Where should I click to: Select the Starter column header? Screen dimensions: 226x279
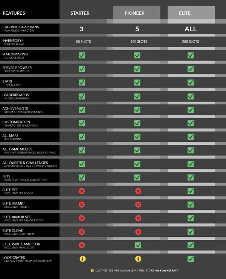click(x=80, y=13)
